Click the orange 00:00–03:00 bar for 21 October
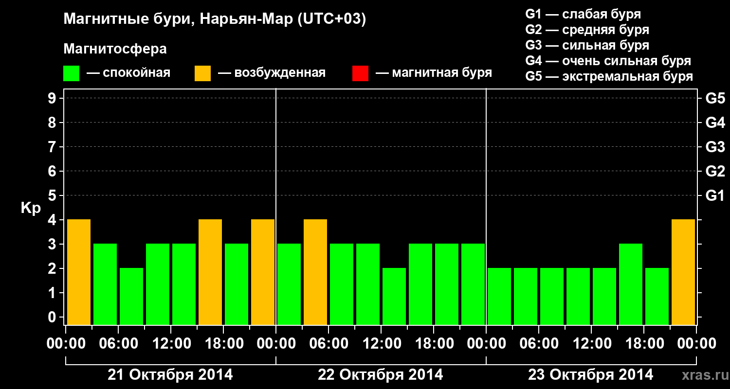The height and width of the screenshot is (389, 730). [79, 272]
